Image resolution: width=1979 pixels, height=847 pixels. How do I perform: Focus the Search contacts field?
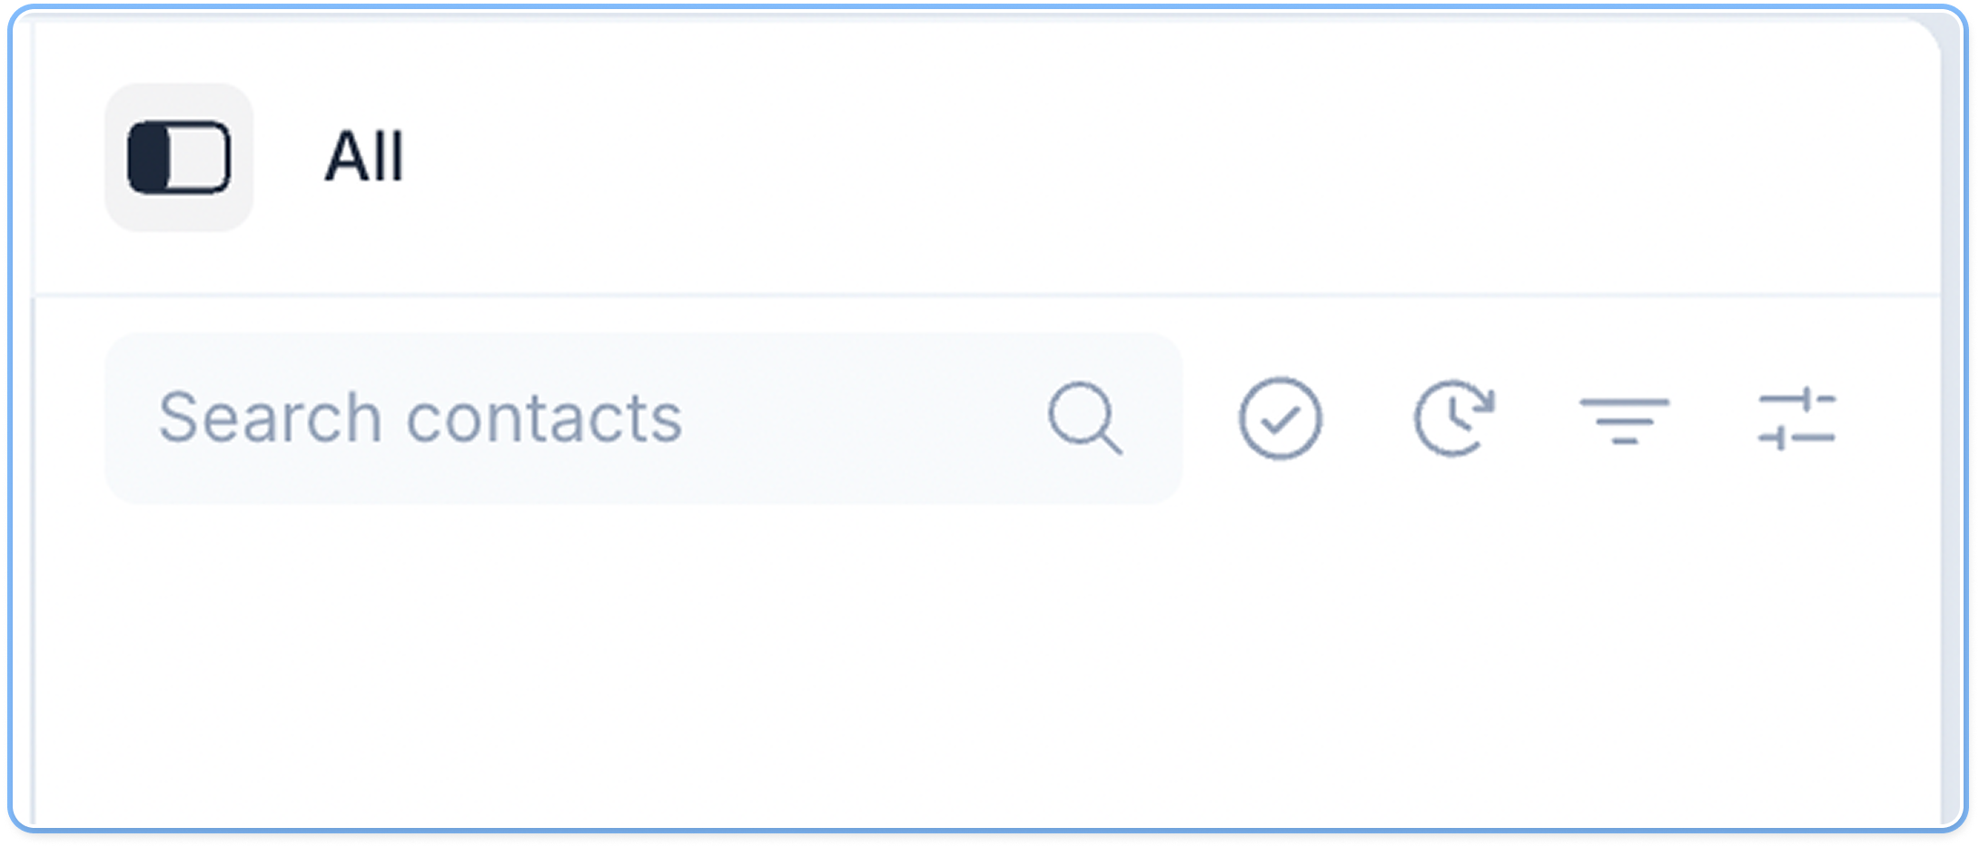point(643,419)
